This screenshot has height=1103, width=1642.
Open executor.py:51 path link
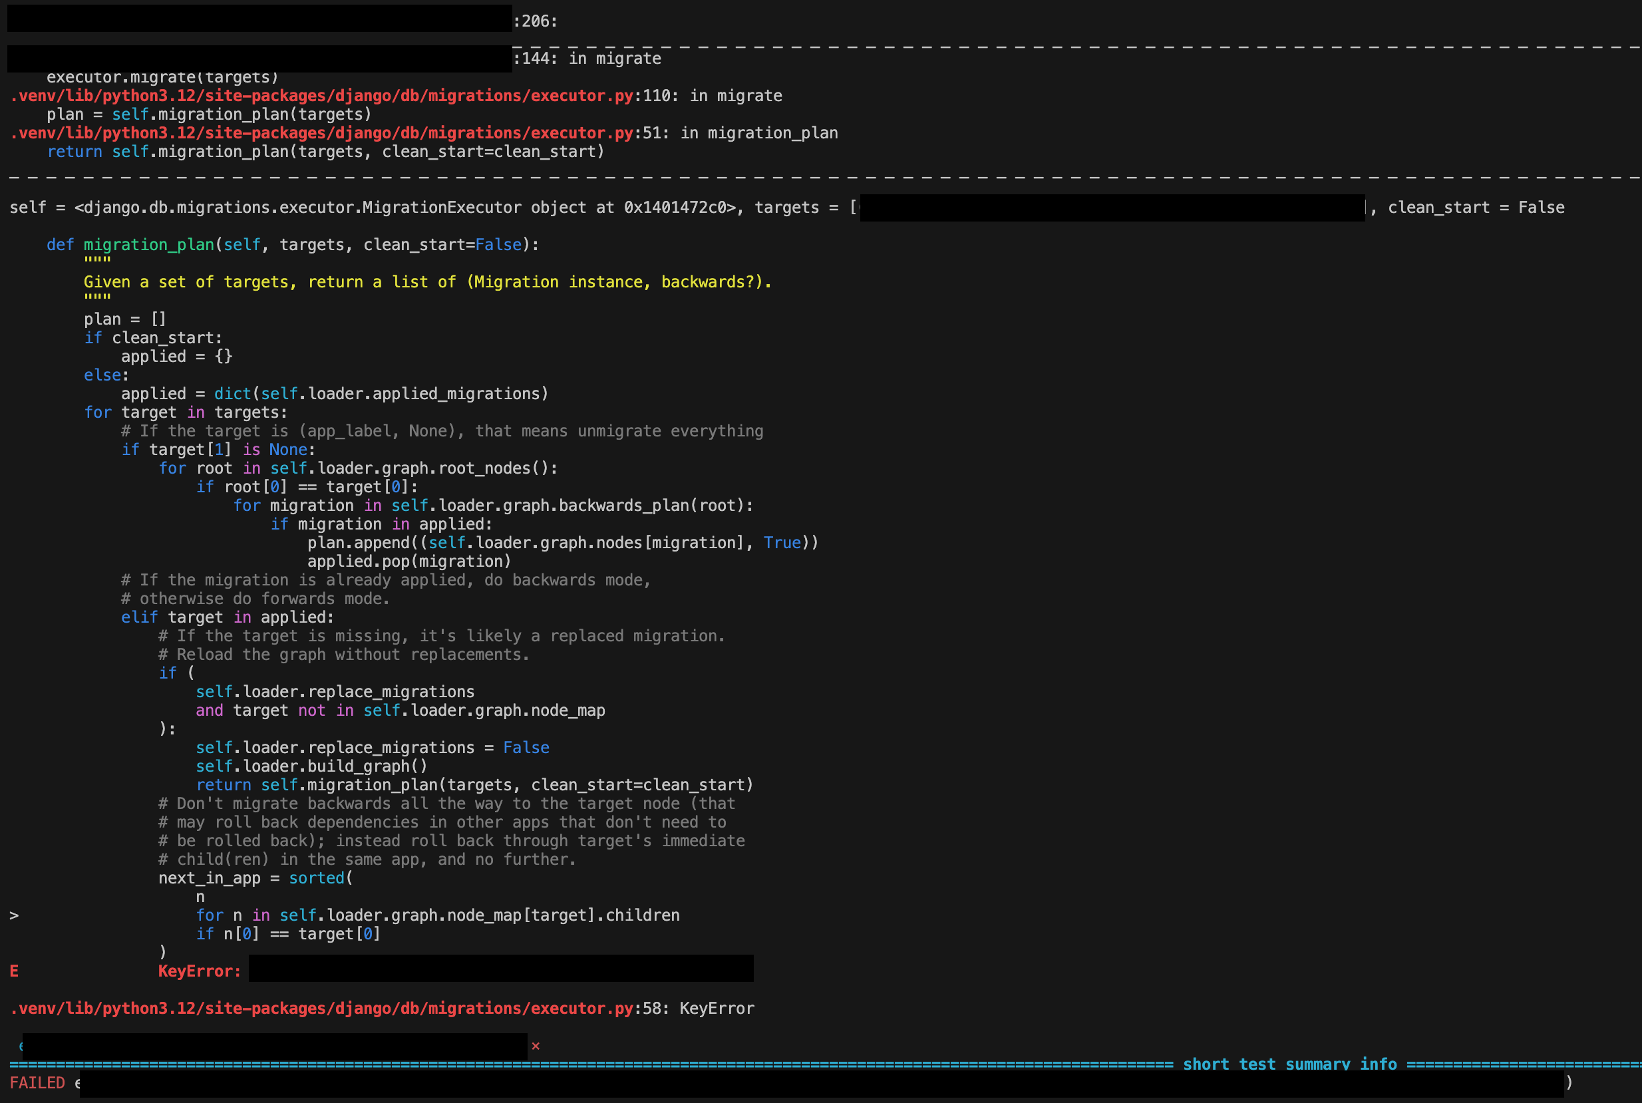pyautogui.click(x=321, y=133)
